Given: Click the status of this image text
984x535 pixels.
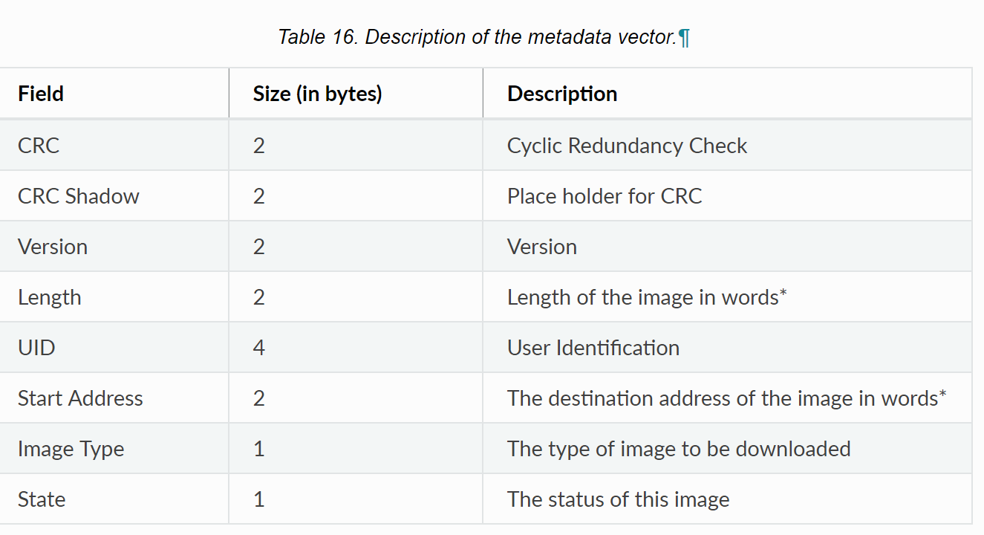Looking at the screenshot, I should pyautogui.click(x=618, y=499).
